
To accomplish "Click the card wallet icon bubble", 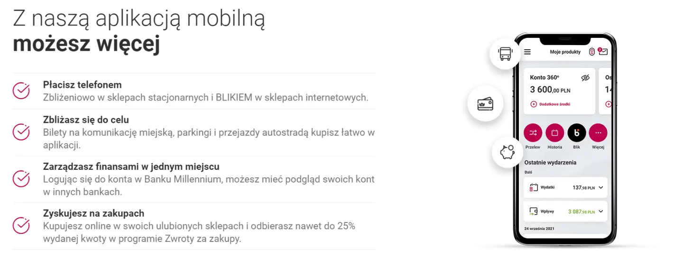I will (485, 103).
